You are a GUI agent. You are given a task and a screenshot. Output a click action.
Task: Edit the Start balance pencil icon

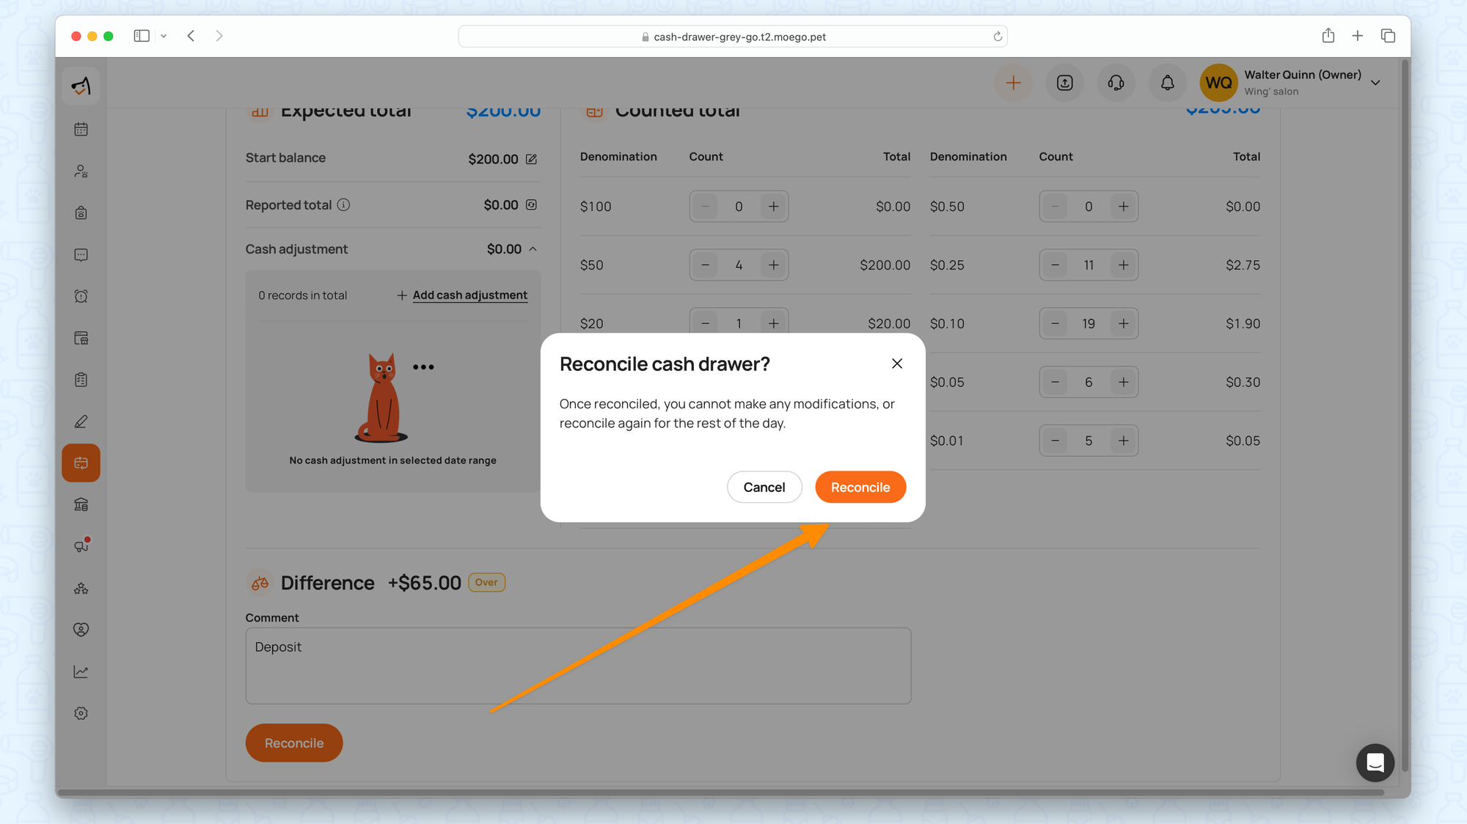coord(531,159)
